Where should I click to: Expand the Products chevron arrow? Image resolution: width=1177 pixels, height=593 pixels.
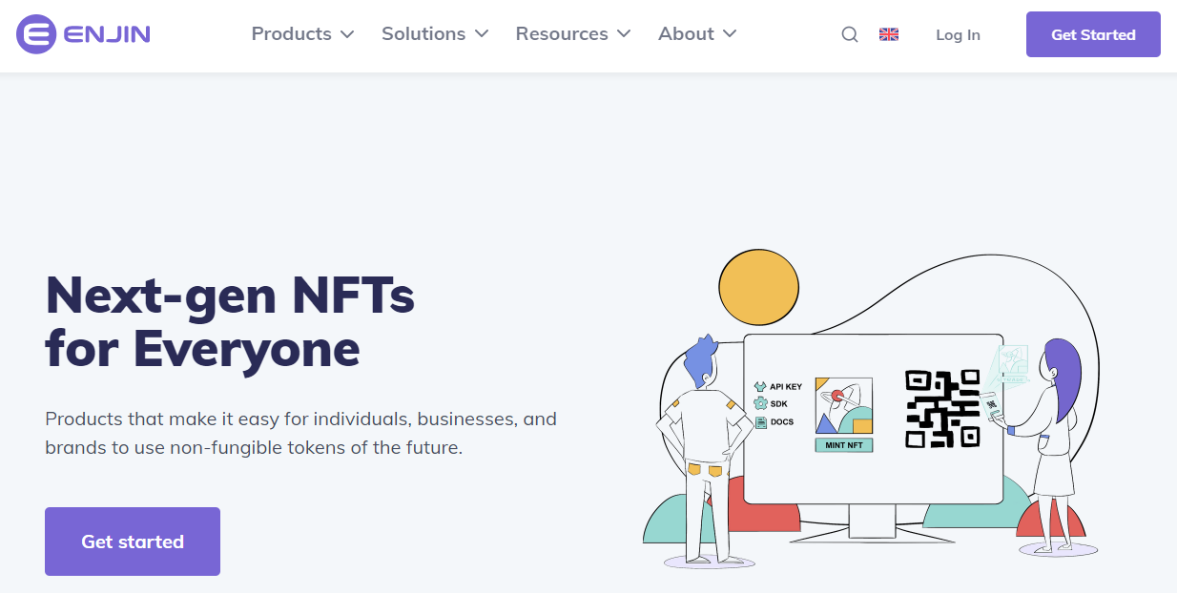tap(347, 34)
